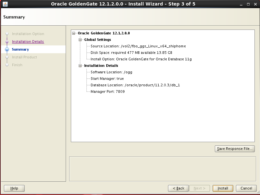Click the Save Response File button
The image size is (260, 195).
point(235,149)
